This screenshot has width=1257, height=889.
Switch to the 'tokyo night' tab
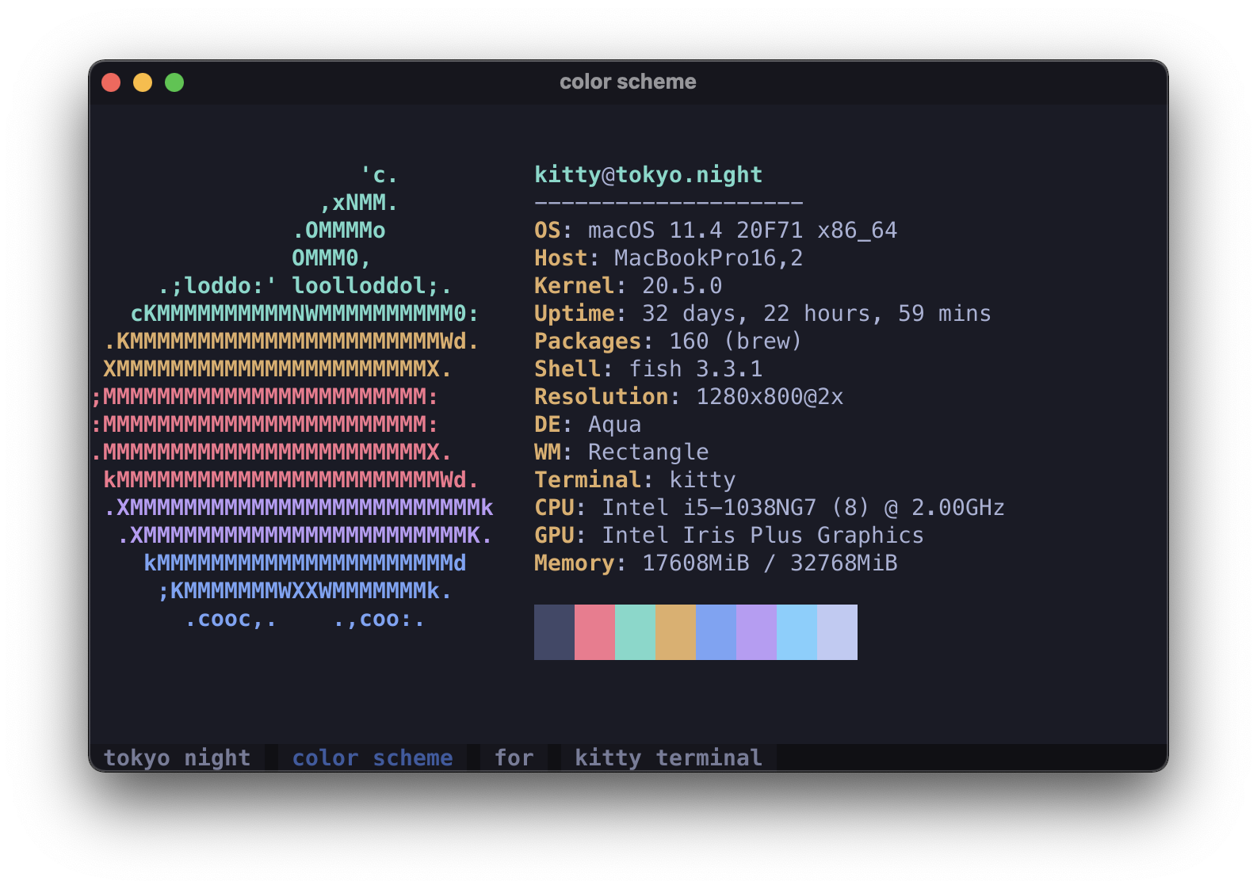tap(177, 757)
